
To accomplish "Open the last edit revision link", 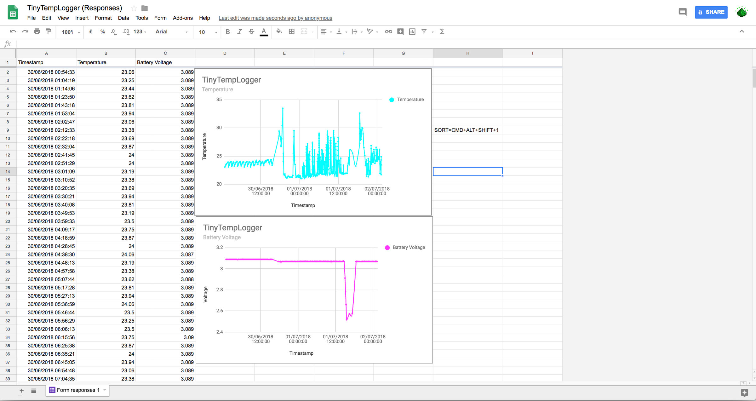I will [x=275, y=18].
